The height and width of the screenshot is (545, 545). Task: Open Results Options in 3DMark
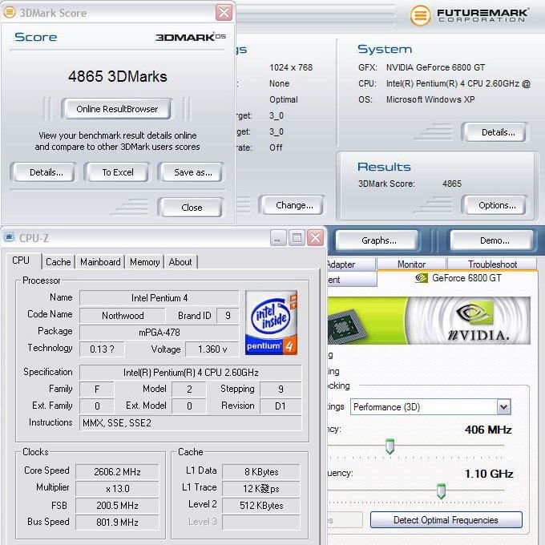pos(495,205)
